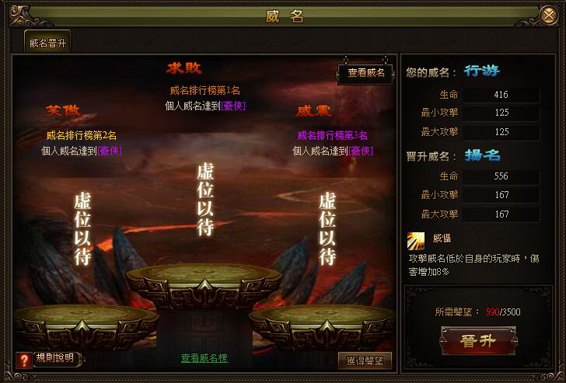Click the [豪俠] link under 威震
The height and width of the screenshot is (383, 566).
360,151
